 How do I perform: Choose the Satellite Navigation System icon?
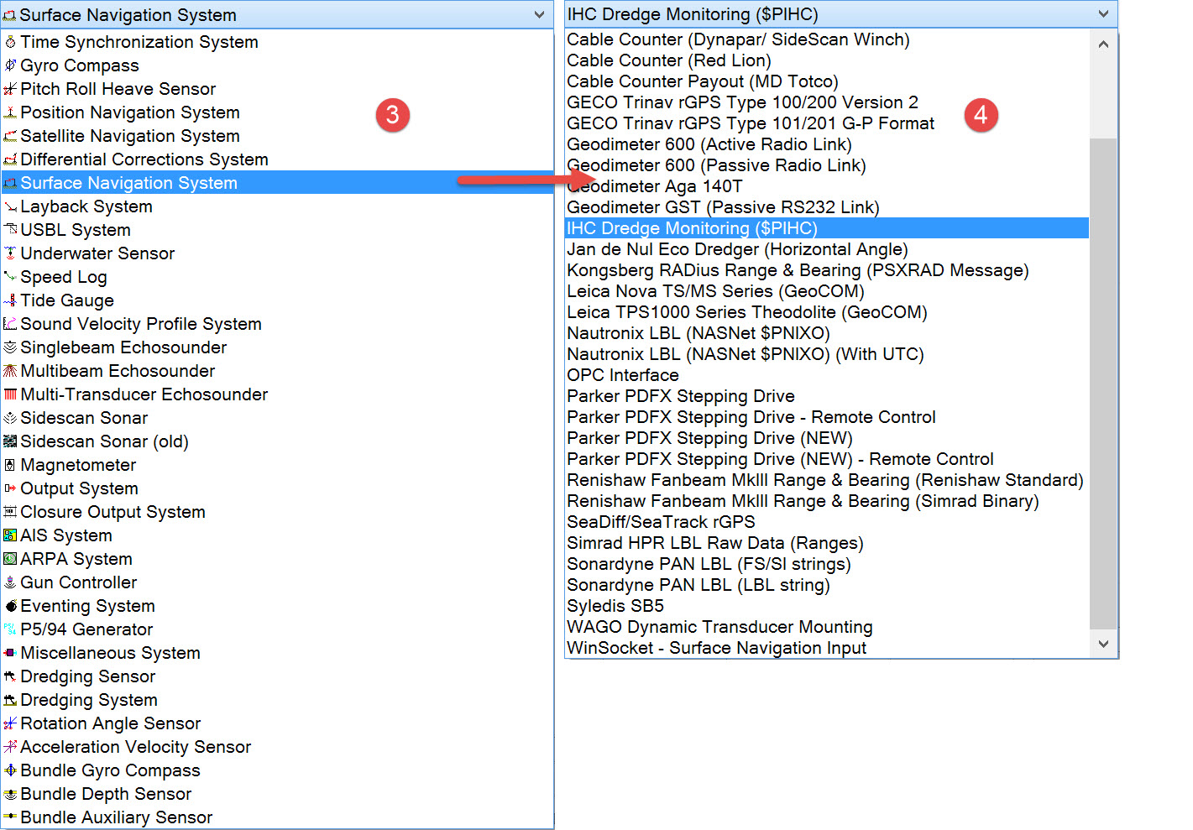(x=10, y=136)
